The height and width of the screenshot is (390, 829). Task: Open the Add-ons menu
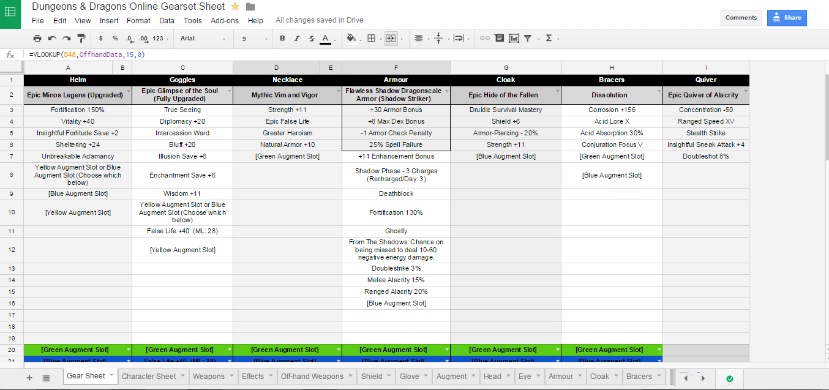(x=225, y=20)
